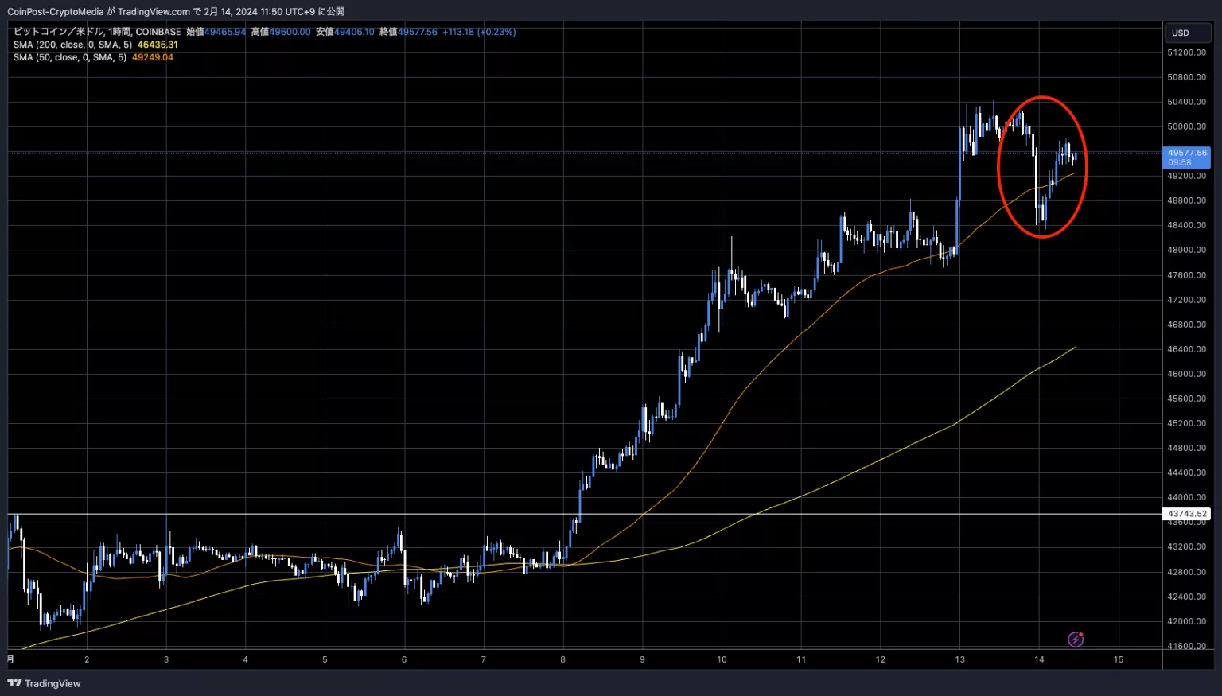Viewport: 1222px width, 696px height.
Task: Click the TradingView logo at bottom left
Action: (x=45, y=683)
